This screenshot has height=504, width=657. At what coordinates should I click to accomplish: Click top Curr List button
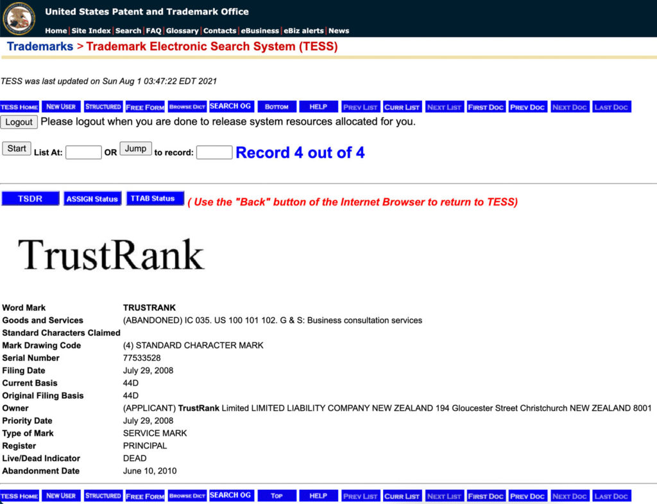pos(402,107)
